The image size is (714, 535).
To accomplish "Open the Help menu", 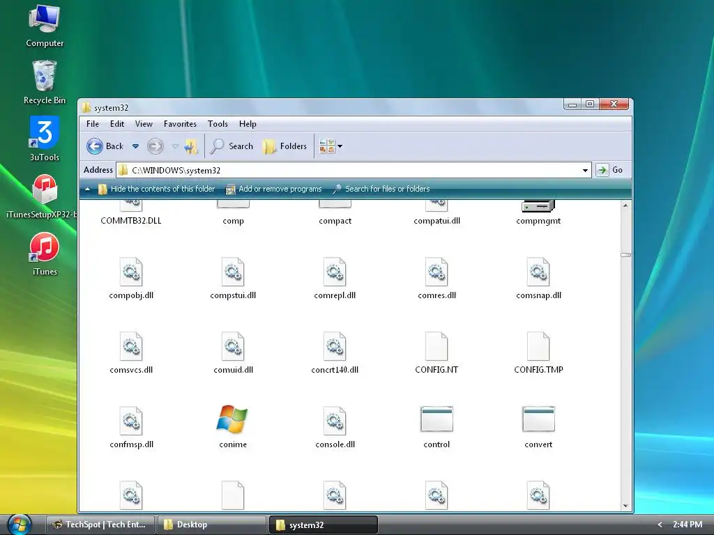I will tap(248, 124).
